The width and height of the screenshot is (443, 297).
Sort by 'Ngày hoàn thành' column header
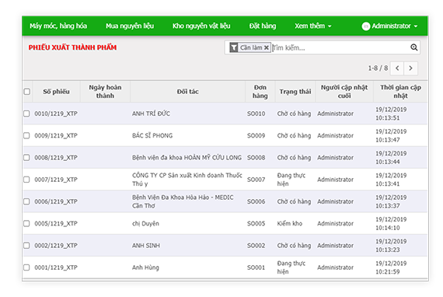click(x=105, y=92)
